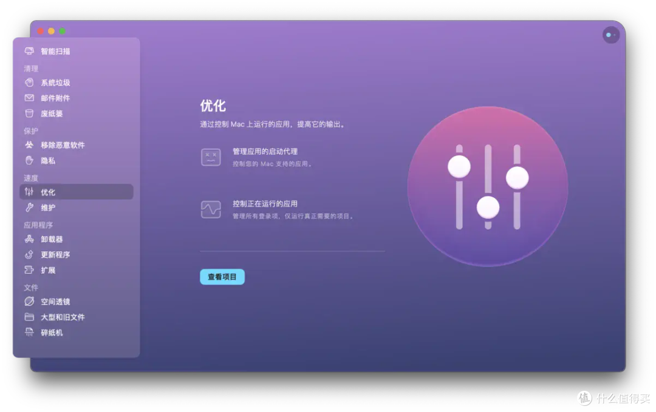
Task: Click the 卸载器 label in sidebar
Action: click(52, 239)
